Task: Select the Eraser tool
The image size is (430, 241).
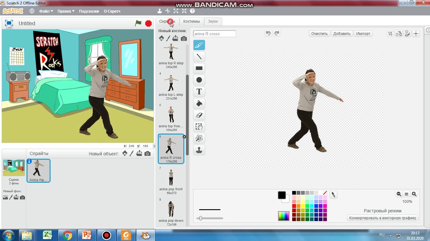Action: click(x=199, y=115)
